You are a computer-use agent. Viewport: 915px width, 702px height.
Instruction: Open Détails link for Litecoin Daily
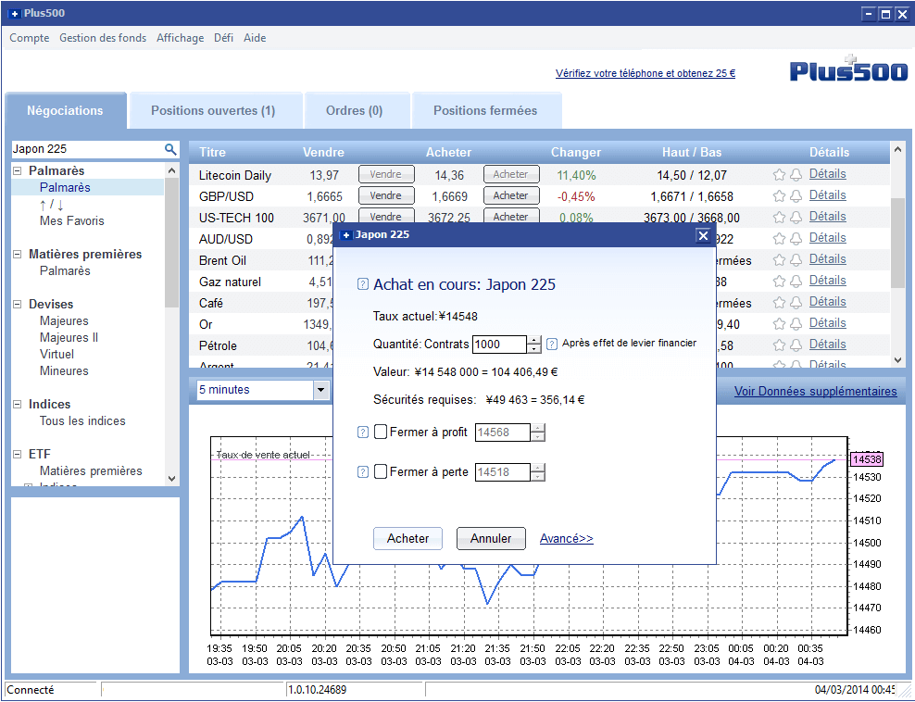pos(827,174)
